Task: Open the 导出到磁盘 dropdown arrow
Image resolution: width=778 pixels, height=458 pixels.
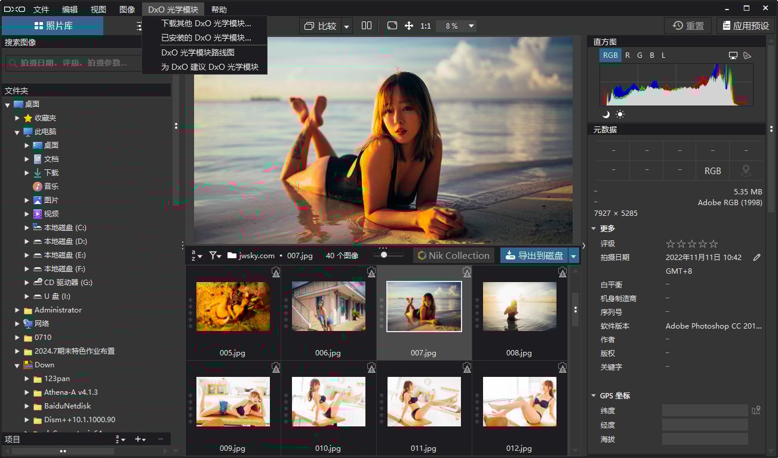Action: (x=573, y=255)
